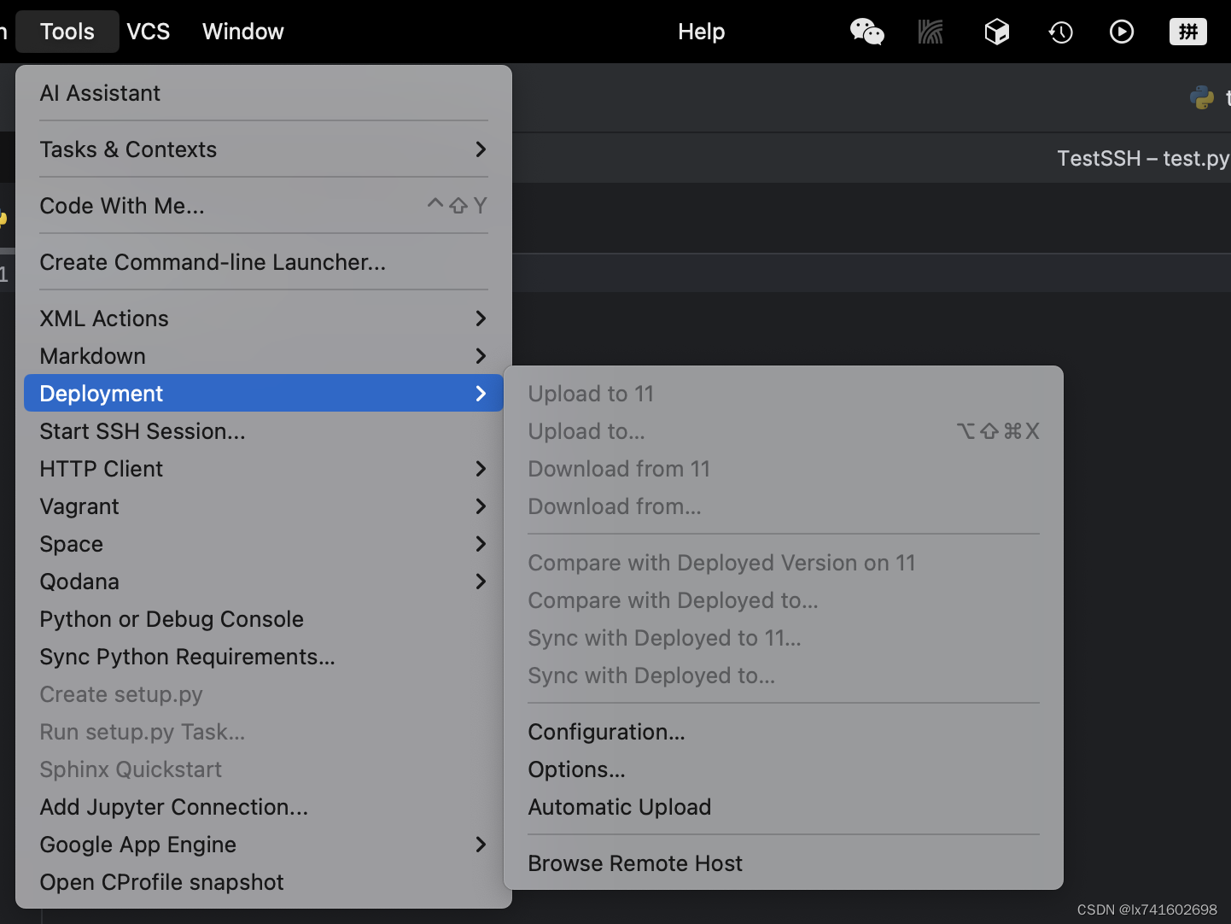Screen dimensions: 1231x924
Task: Expand Markdown submenu
Action: (x=264, y=356)
